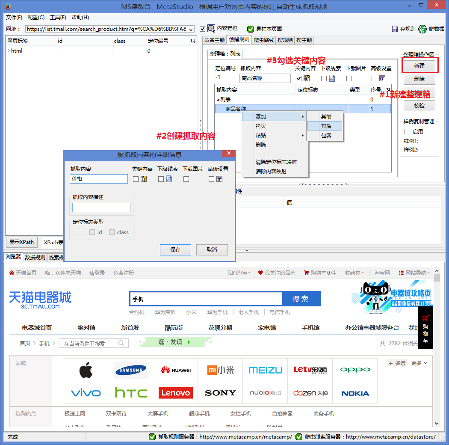This screenshot has height=445, width=449.
Task: Click the Xiaomi (小米) brand logo
Action: tap(221, 370)
